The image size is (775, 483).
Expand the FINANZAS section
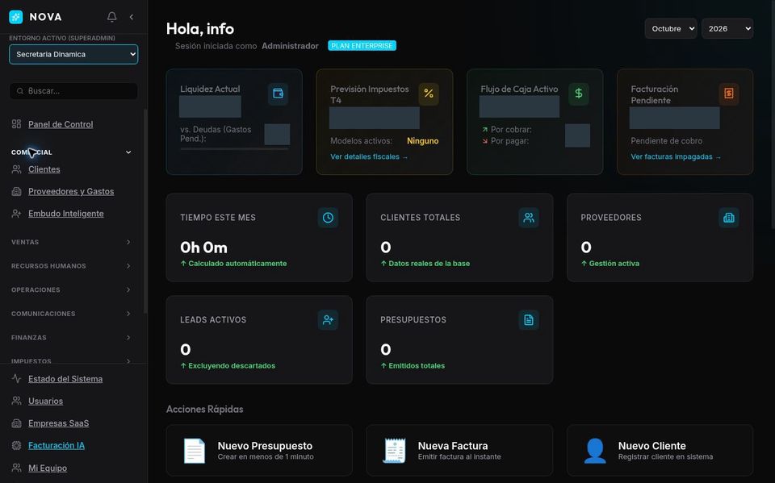click(71, 337)
